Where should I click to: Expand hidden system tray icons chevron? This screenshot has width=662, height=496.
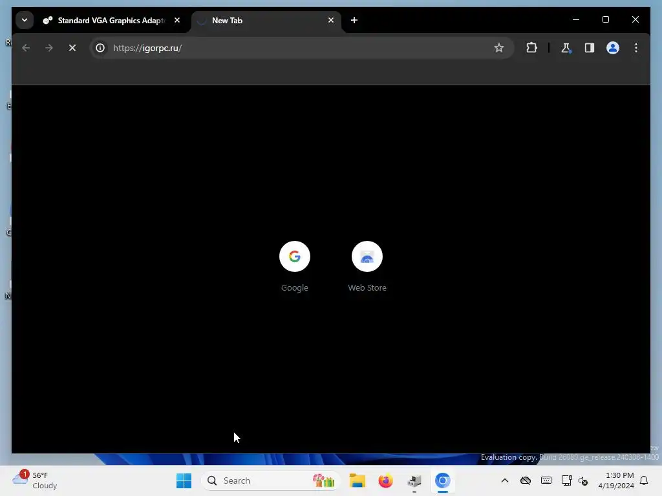click(x=504, y=480)
